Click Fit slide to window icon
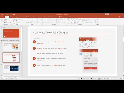 123,79
